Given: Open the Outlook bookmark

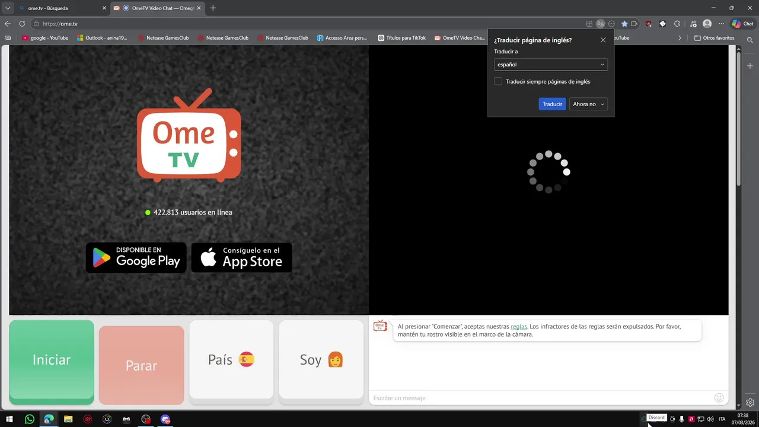Looking at the screenshot, I should [102, 38].
